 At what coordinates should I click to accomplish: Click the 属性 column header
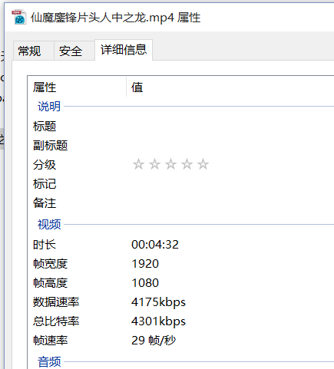tap(77, 87)
